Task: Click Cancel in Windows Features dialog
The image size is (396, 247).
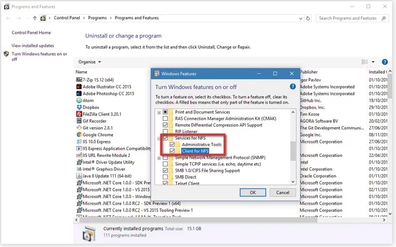Action: pyautogui.click(x=283, y=192)
